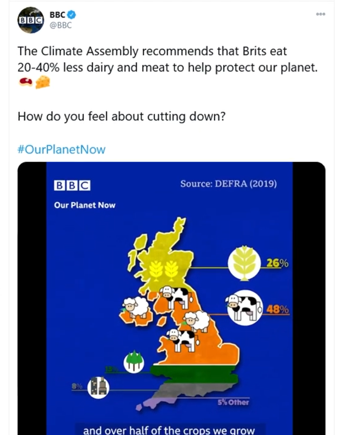The height and width of the screenshot is (435, 341).
Task: Open the @BBC handle link
Action: 60,25
